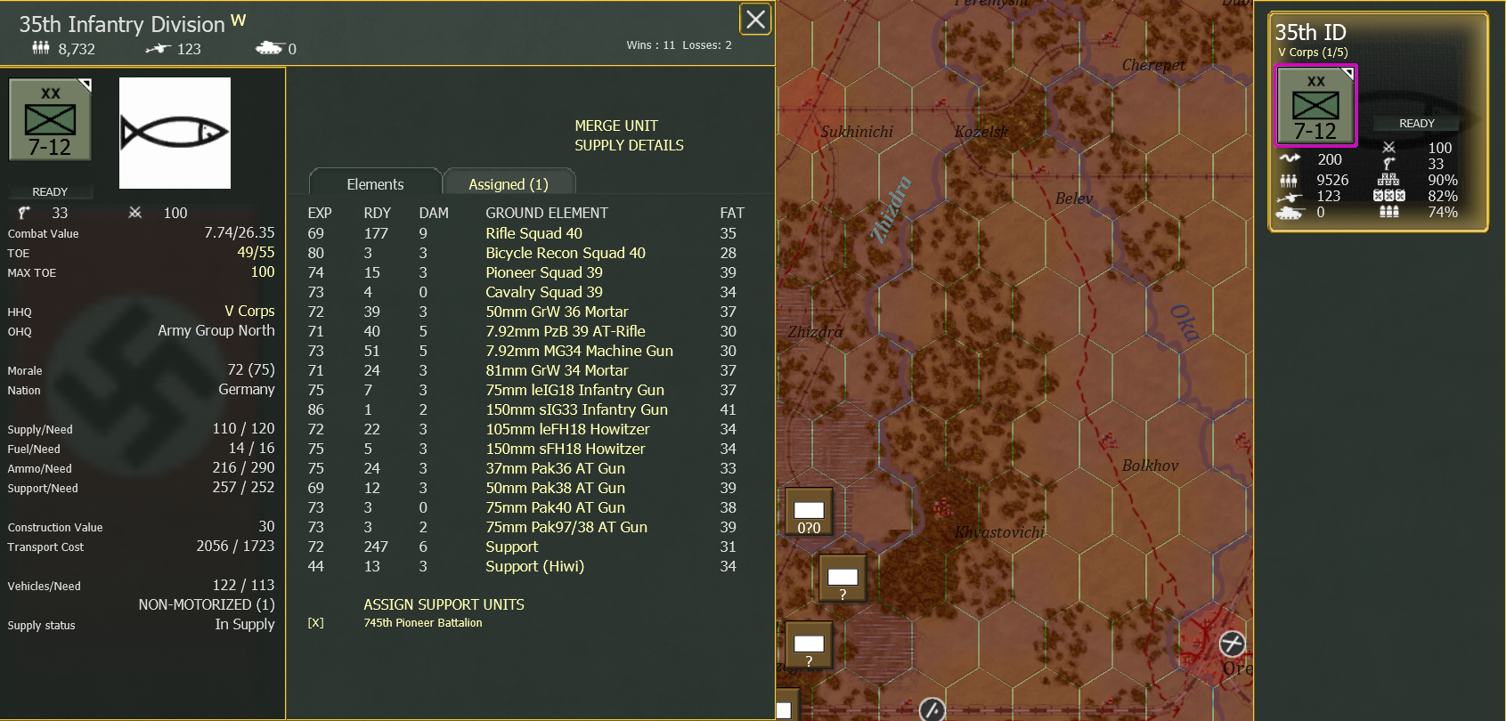Click the crossed swords icon beside 100
The height and width of the screenshot is (721, 1506).
135,213
